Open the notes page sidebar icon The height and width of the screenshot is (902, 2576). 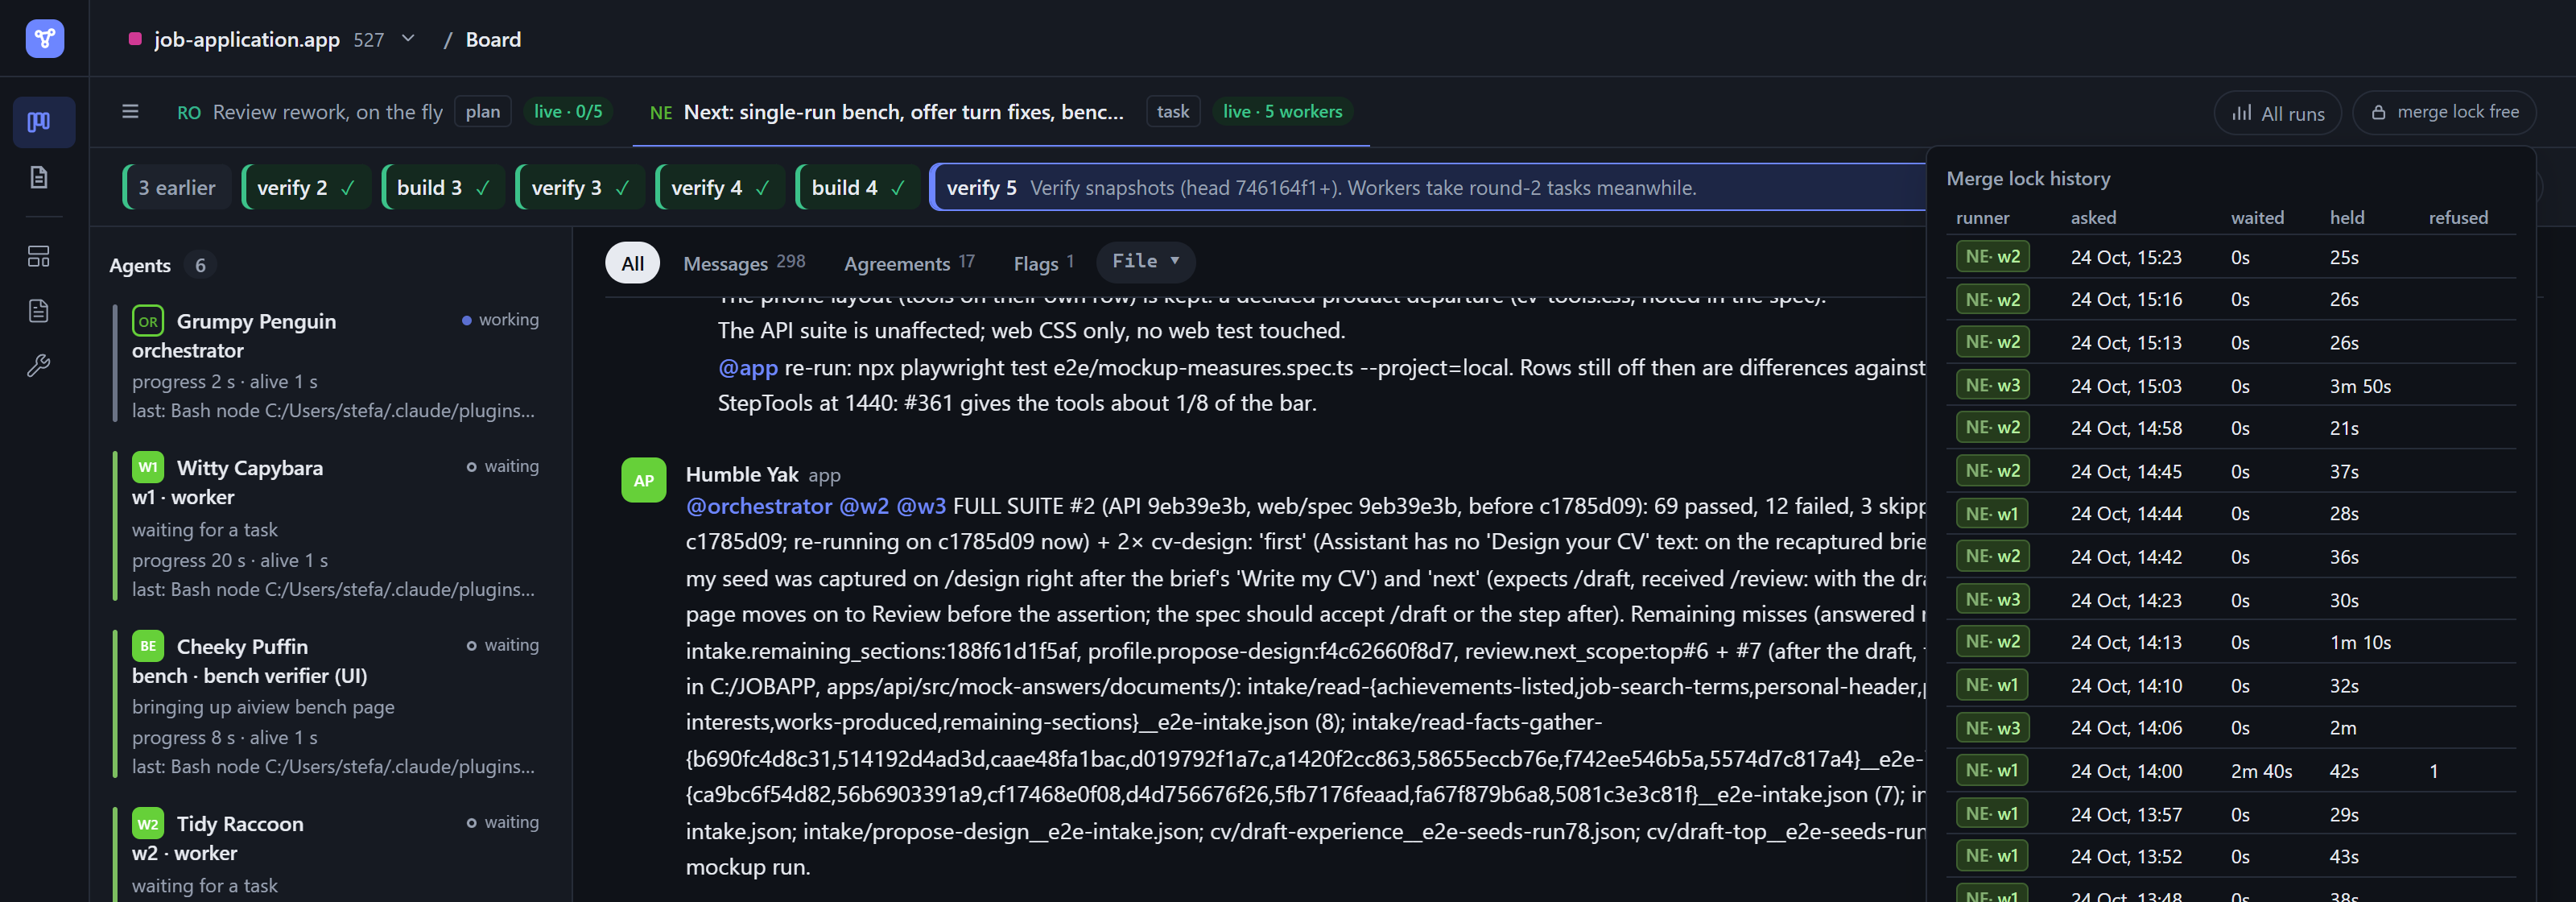point(39,311)
